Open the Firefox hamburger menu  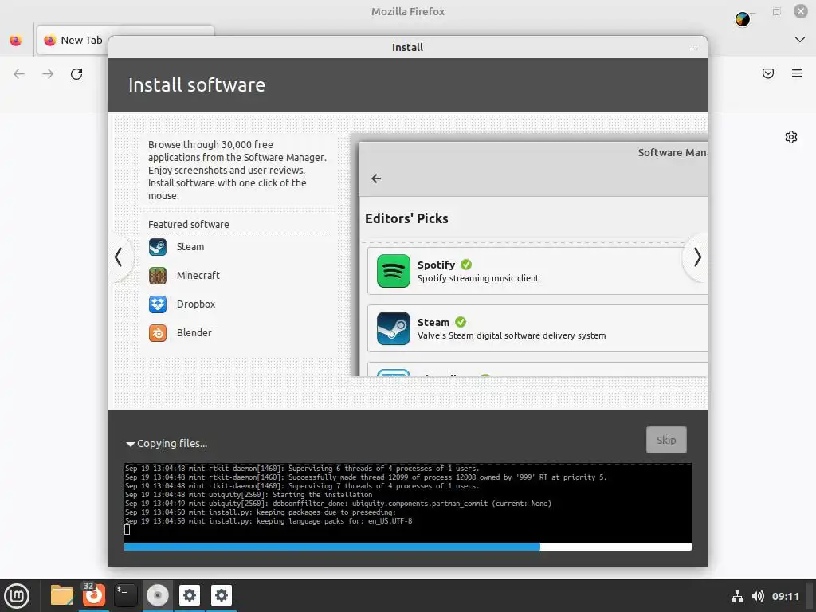click(797, 73)
